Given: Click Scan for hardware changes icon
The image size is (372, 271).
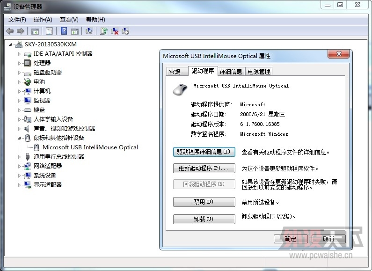Looking at the screenshot, I should click(89, 31).
